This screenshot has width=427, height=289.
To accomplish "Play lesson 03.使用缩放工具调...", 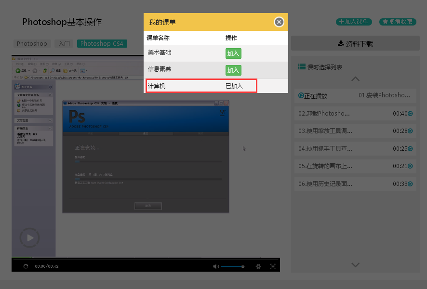I will pos(355,131).
